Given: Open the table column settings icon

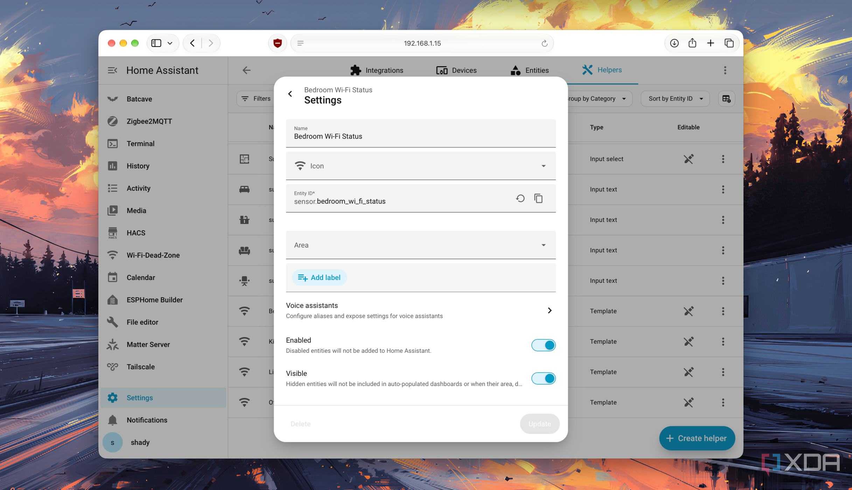Looking at the screenshot, I should click(x=726, y=99).
